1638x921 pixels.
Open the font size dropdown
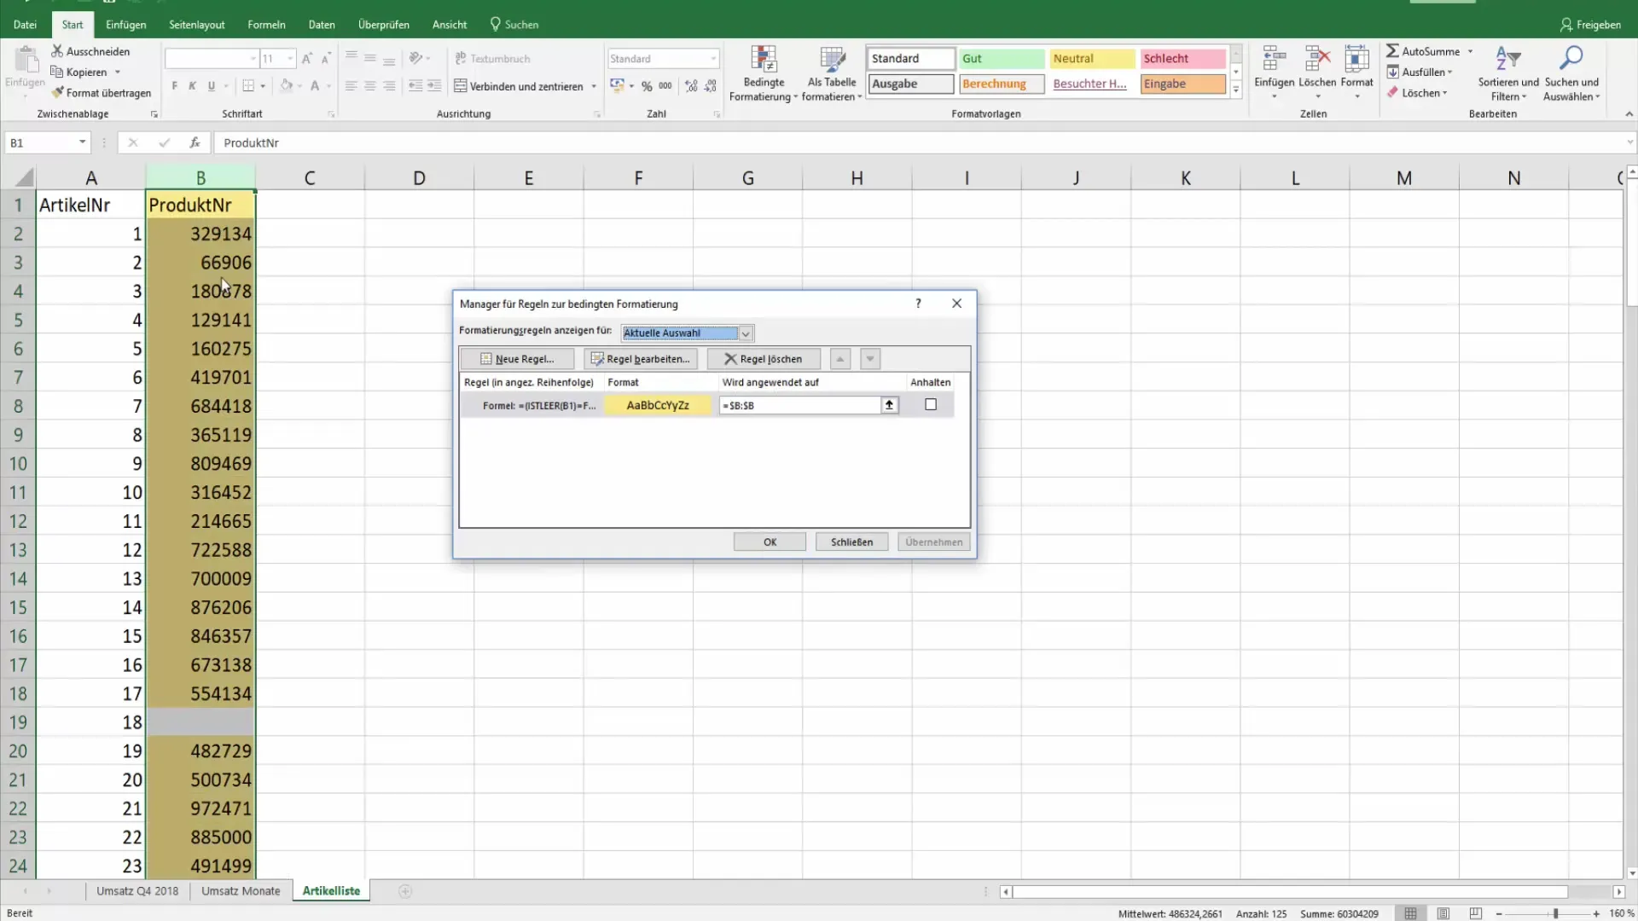click(290, 59)
